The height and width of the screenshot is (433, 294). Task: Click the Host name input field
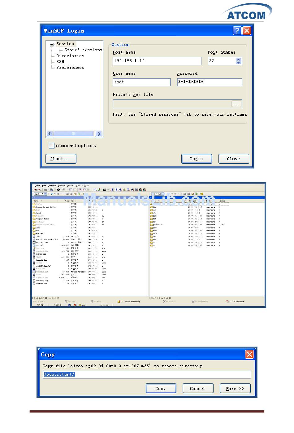click(157, 61)
